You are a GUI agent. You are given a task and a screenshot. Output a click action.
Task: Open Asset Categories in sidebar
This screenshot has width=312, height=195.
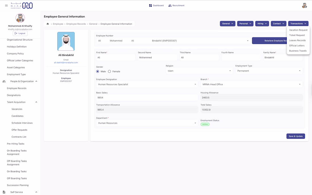(x=16, y=67)
